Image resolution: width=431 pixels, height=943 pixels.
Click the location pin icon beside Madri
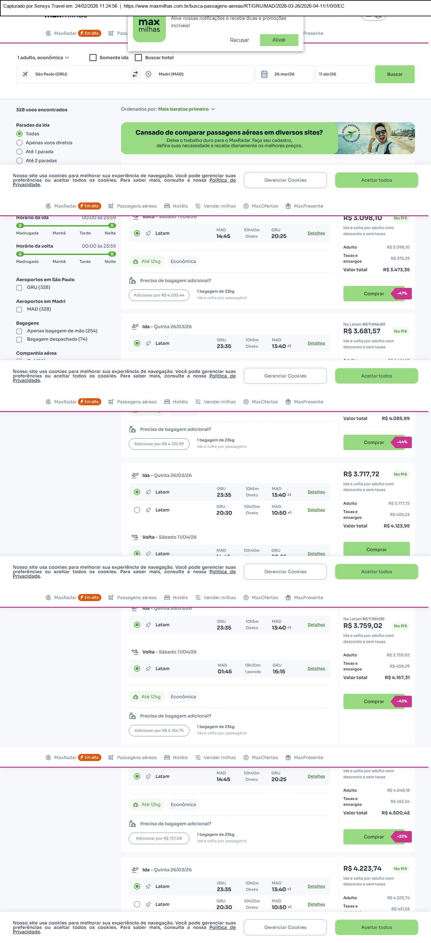point(149,74)
